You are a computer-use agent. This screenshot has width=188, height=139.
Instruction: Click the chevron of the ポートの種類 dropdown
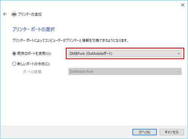click(179, 71)
